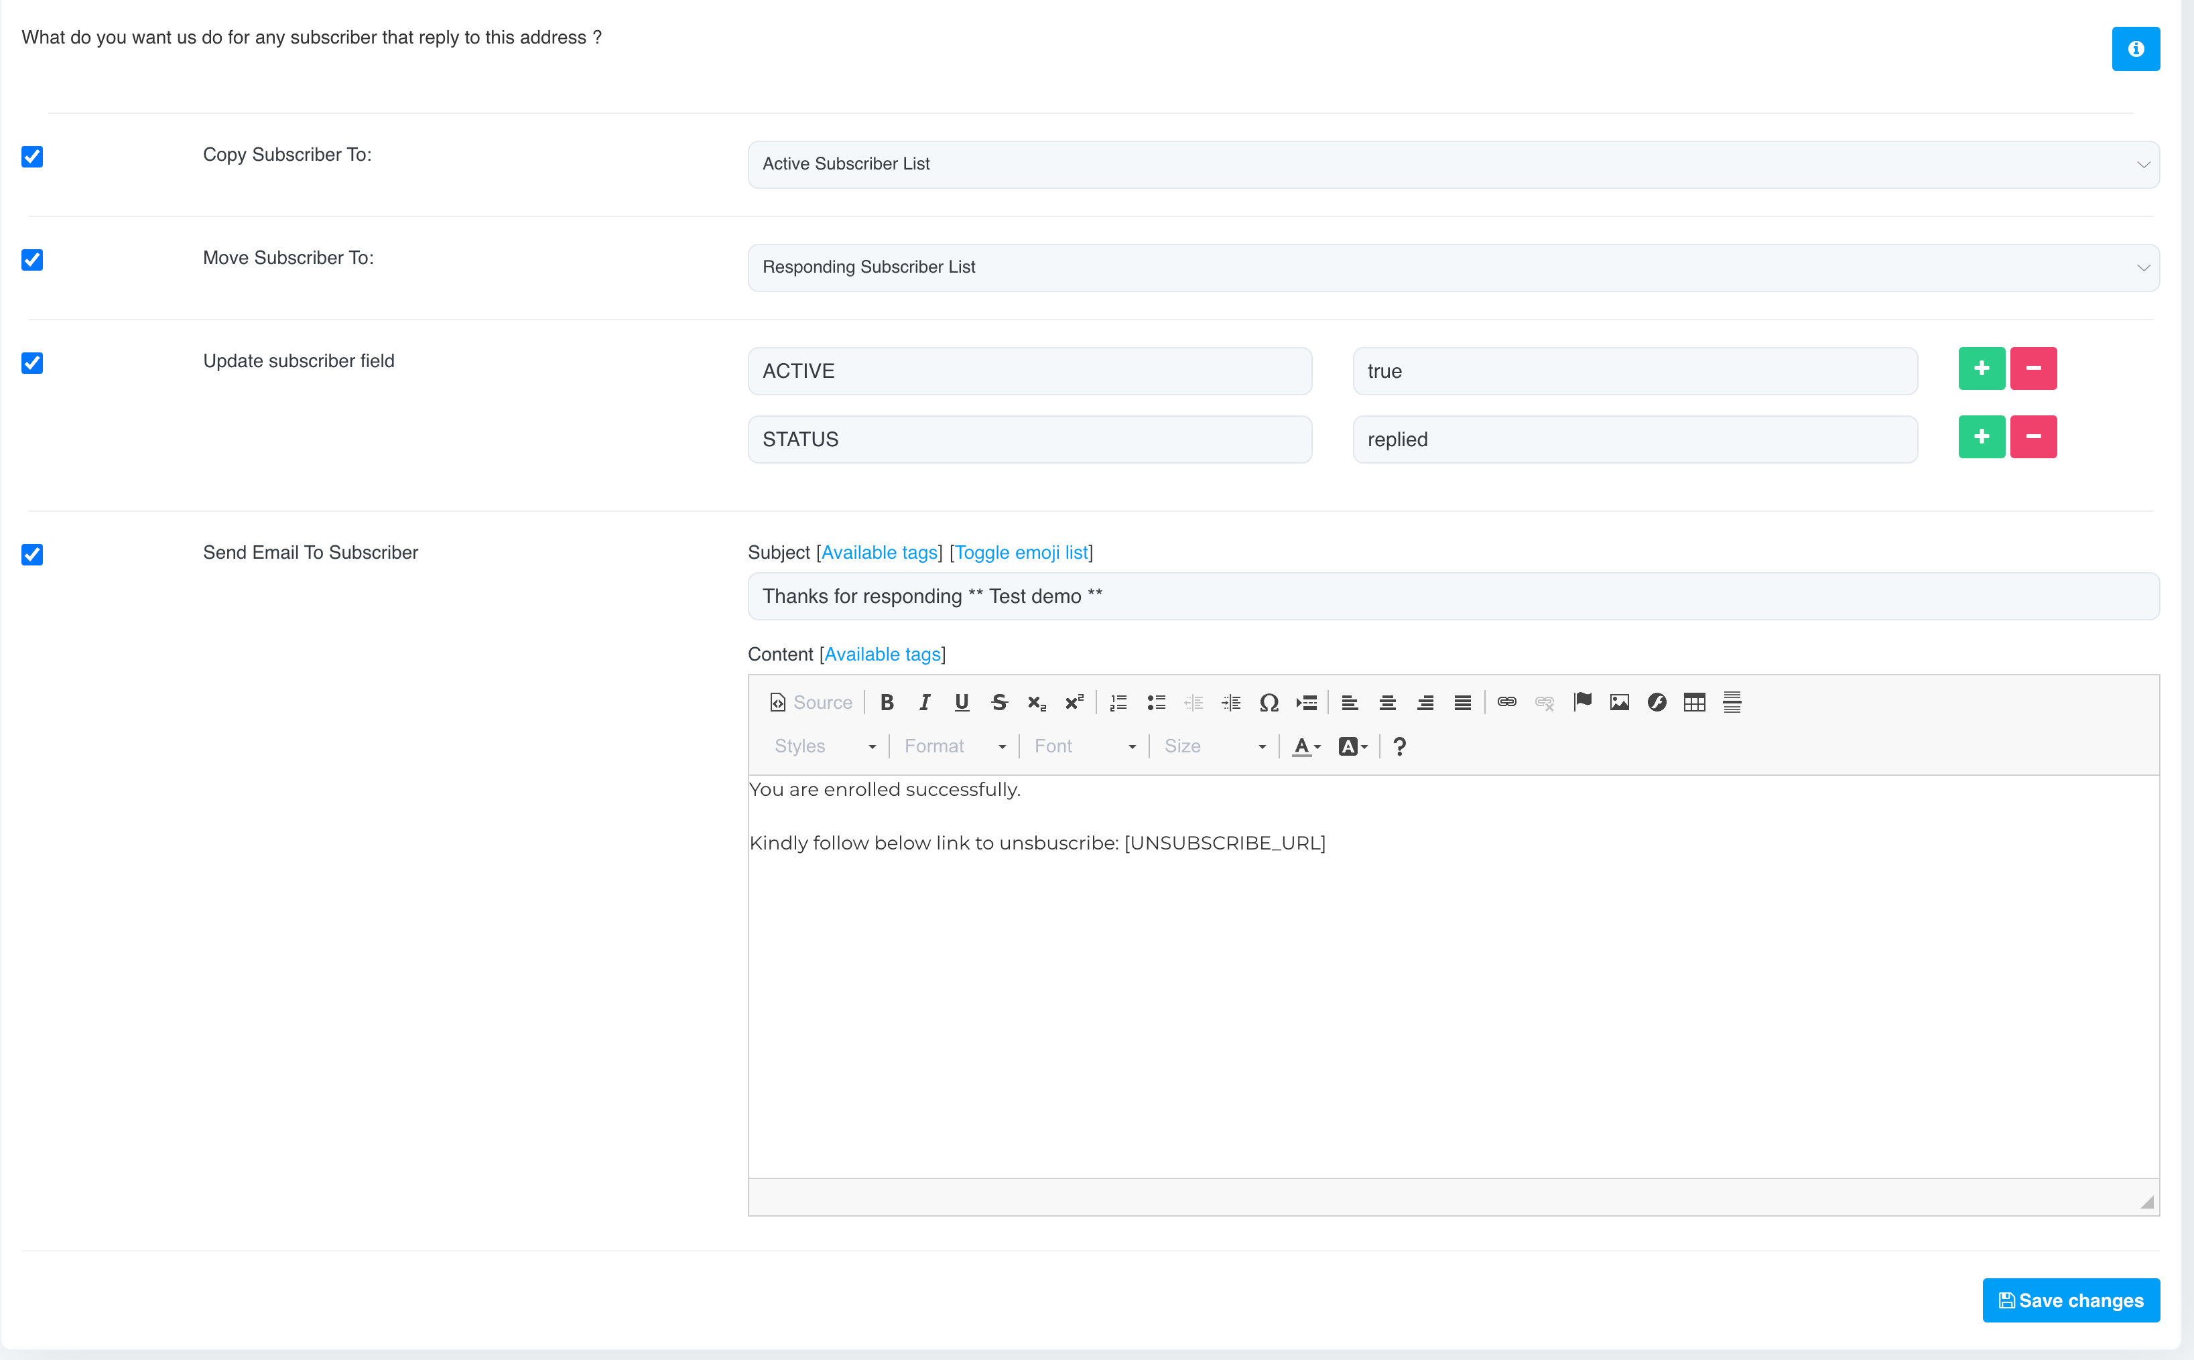This screenshot has width=2194, height=1360.
Task: Click the Increase Indent icon
Action: [1232, 703]
